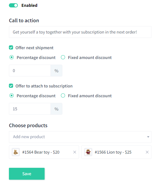Click the Bear toy thumbnail image
This screenshot has width=161, height=185.
[16, 152]
